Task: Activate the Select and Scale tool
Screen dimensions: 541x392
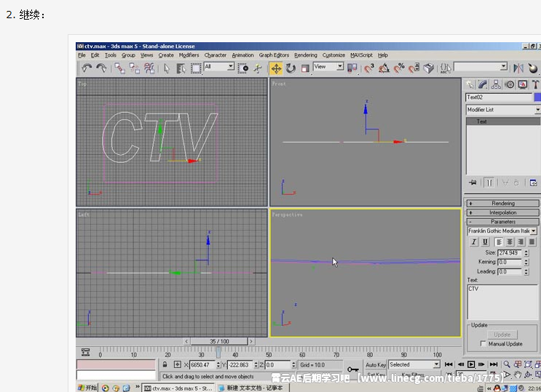Action: (305, 68)
